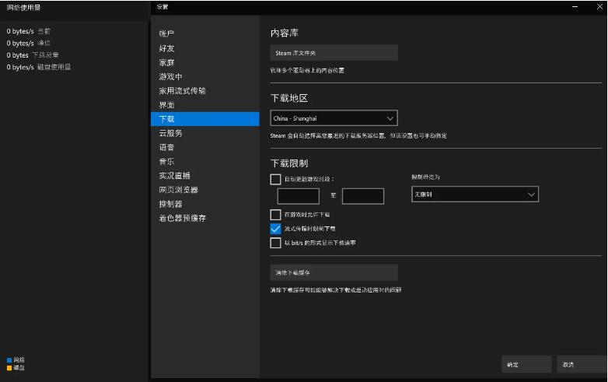Open the 账户 settings section

click(167, 33)
